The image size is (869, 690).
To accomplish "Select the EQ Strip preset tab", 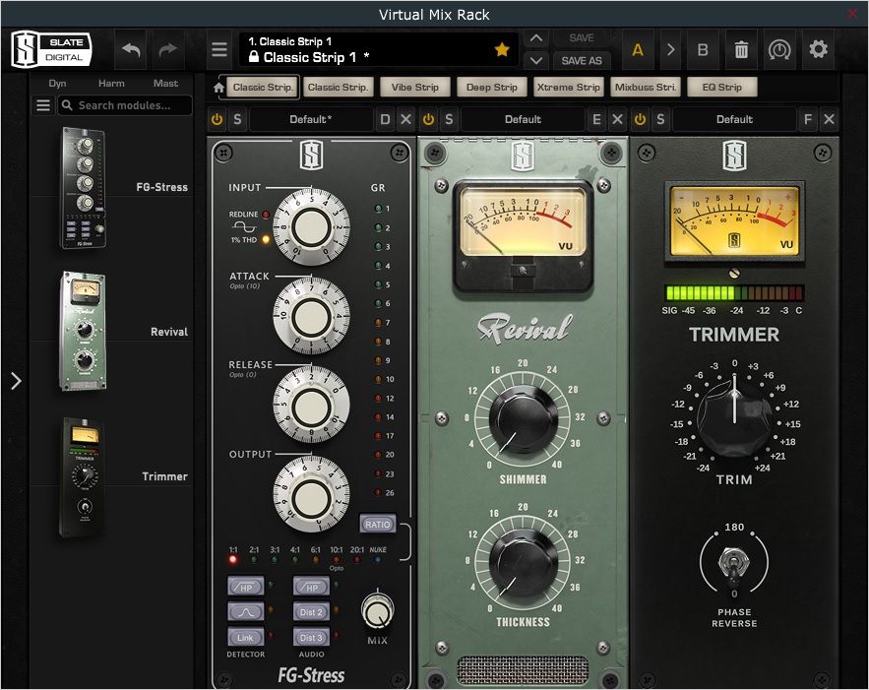I will (721, 87).
